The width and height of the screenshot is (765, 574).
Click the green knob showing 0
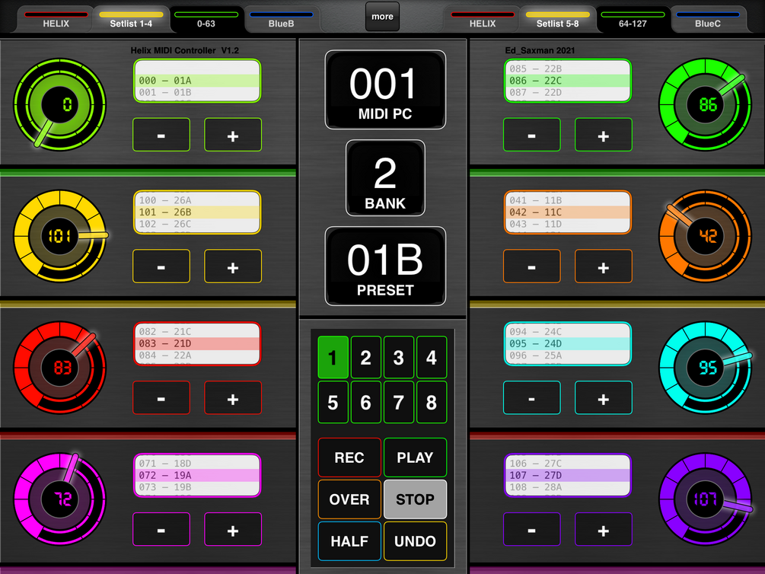tap(60, 104)
